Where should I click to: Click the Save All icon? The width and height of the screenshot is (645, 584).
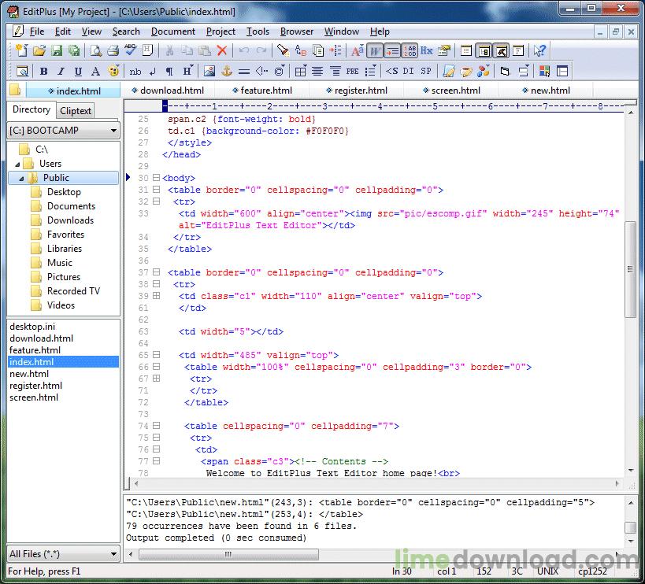click(x=74, y=50)
